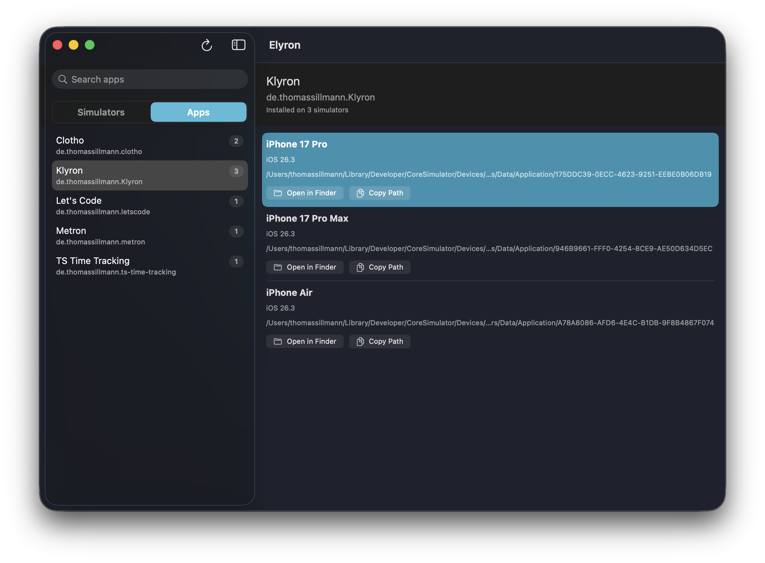Viewport: 765px width, 563px height.
Task: Select Let's Code app entry
Action: [140, 206]
